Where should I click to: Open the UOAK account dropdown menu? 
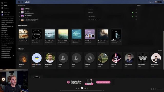click(x=158, y=2)
